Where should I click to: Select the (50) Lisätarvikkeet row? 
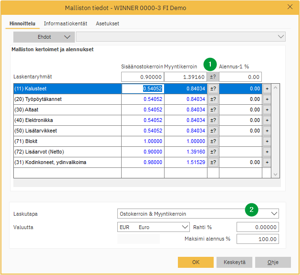click(67, 131)
